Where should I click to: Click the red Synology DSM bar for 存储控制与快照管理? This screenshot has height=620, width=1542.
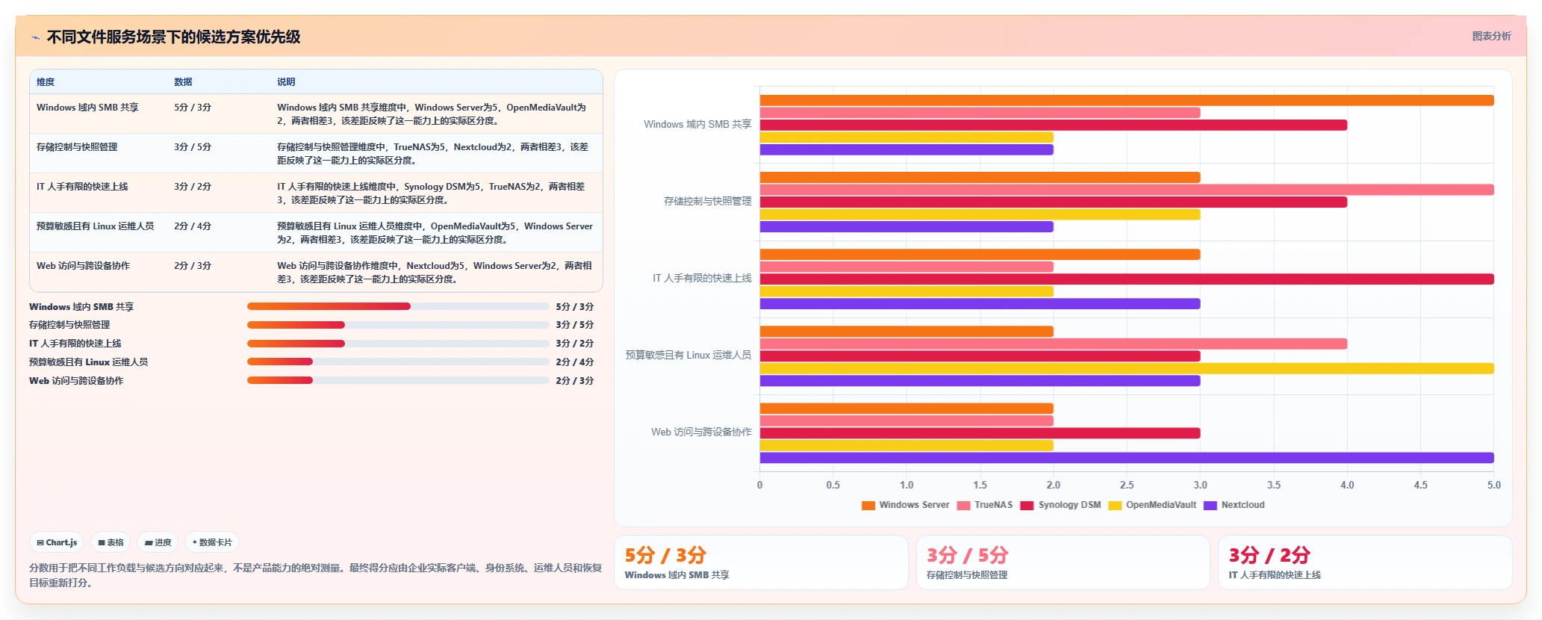pos(1054,202)
